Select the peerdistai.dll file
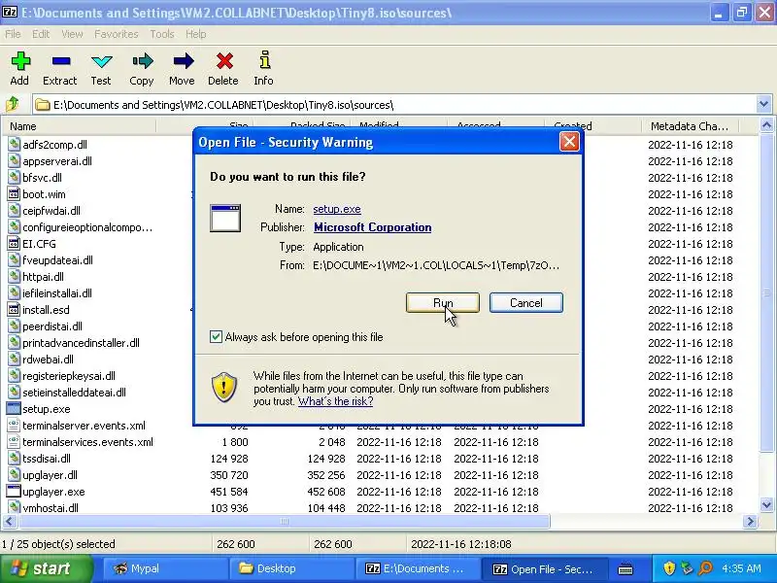This screenshot has width=777, height=583. (52, 326)
